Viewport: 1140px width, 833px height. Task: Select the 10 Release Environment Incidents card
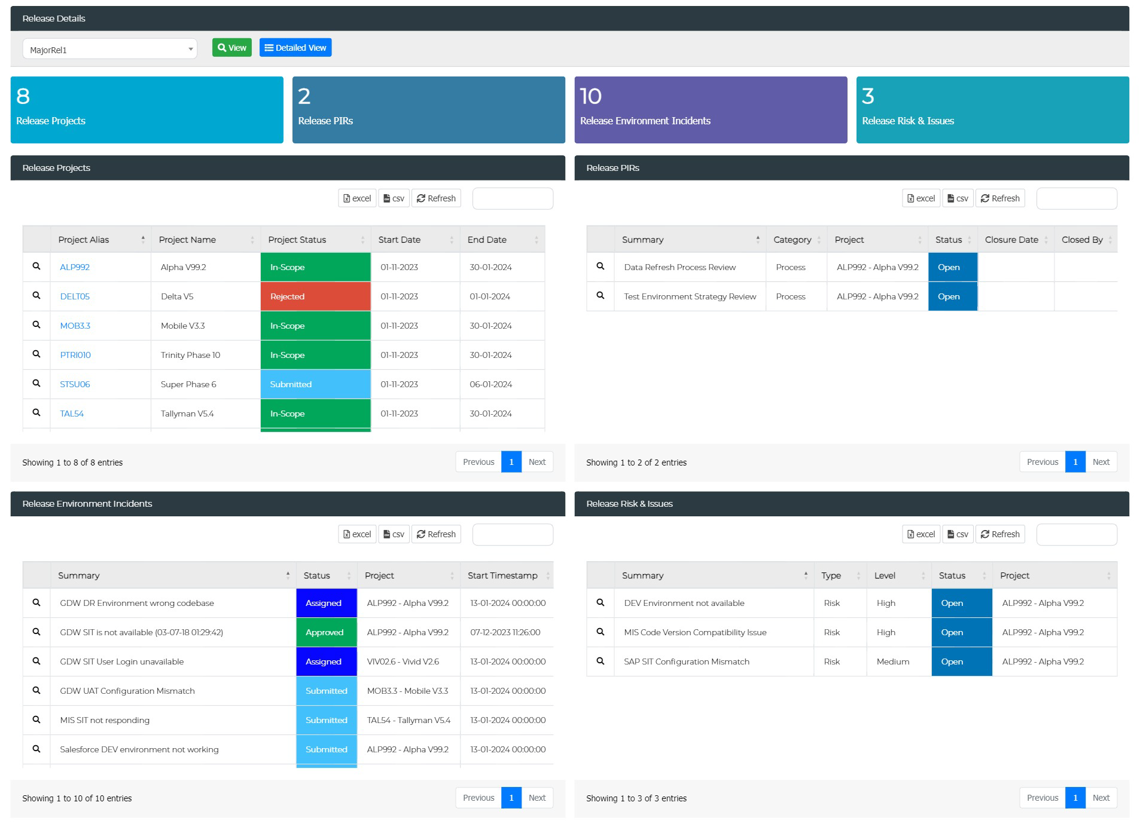point(711,110)
